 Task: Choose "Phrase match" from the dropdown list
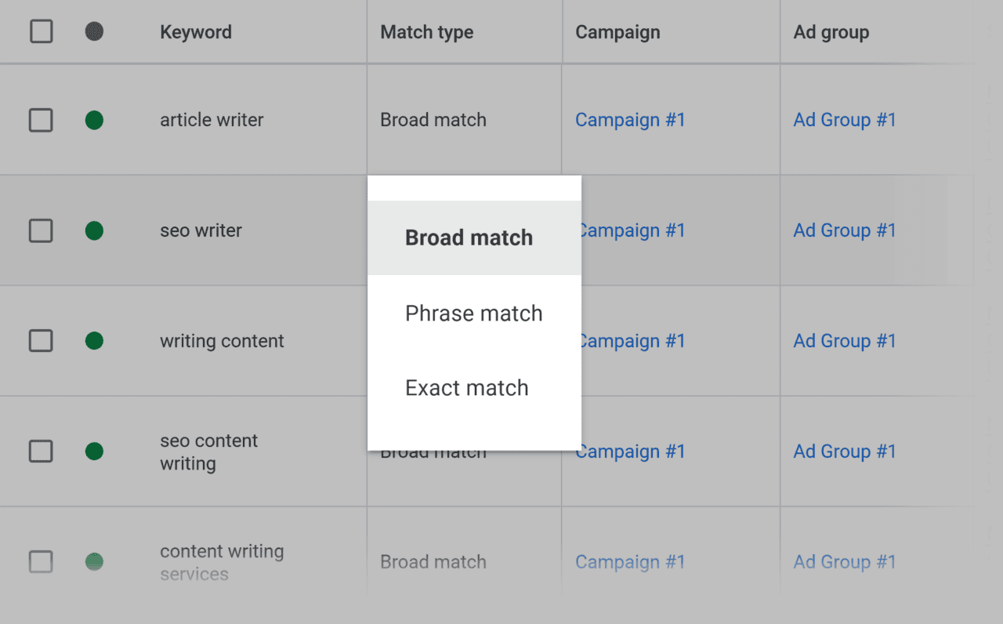473,313
